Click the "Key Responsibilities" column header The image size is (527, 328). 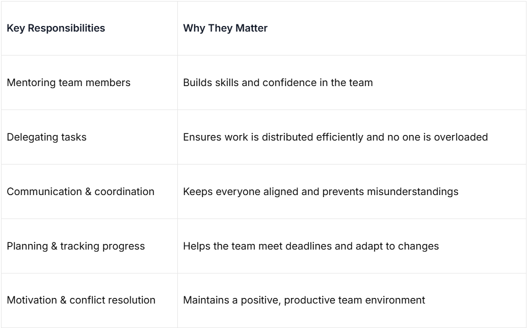coord(56,28)
